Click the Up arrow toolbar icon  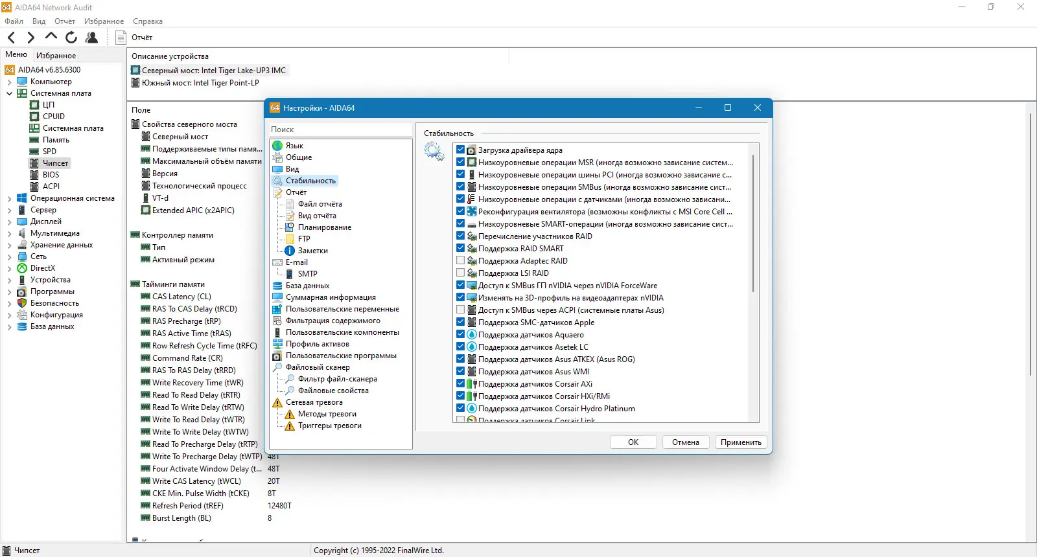pyautogui.click(x=51, y=37)
